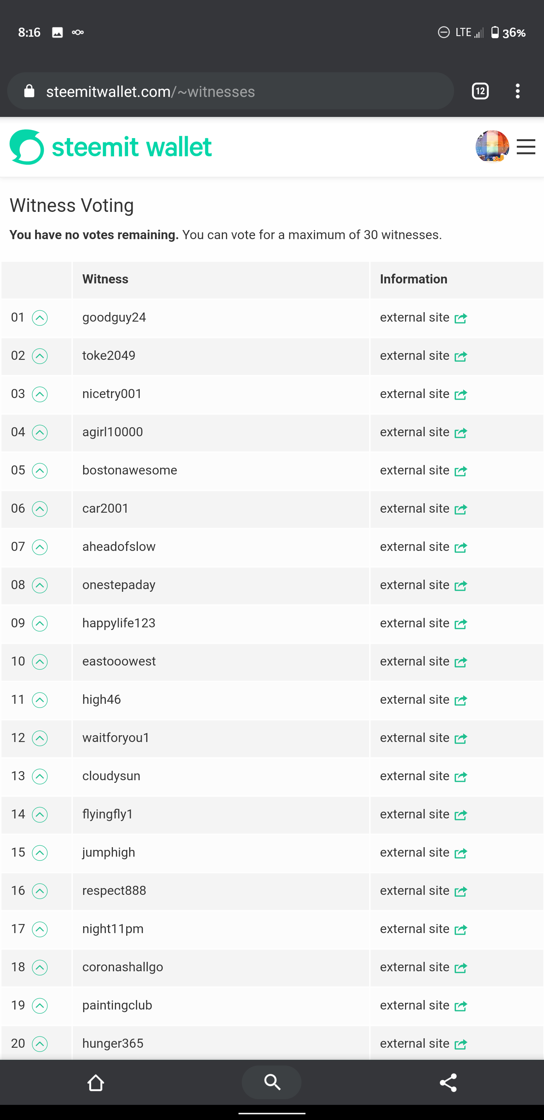Viewport: 544px width, 1120px height.
Task: Tap the lock icon in address bar
Action: coord(29,91)
